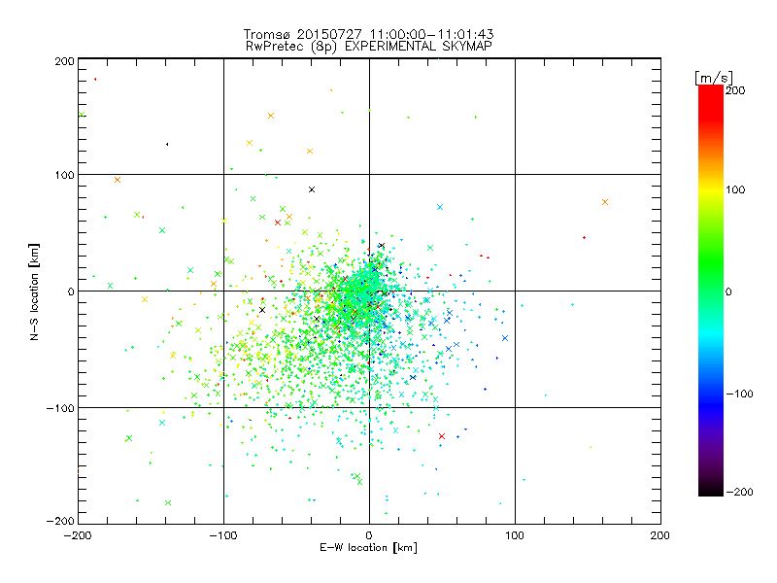Image resolution: width=777 pixels, height=583 pixels.
Task: Select the '[m/s]' colorbar unit label
Action: point(714,78)
